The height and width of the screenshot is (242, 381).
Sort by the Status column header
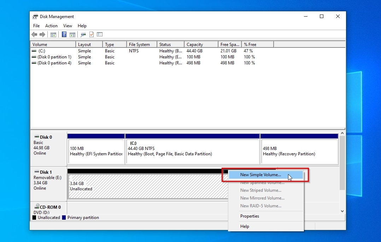pos(171,45)
